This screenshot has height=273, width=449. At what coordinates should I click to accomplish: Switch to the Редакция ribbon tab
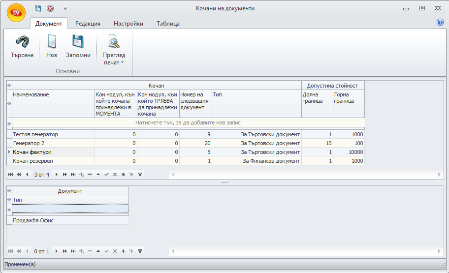coord(88,24)
